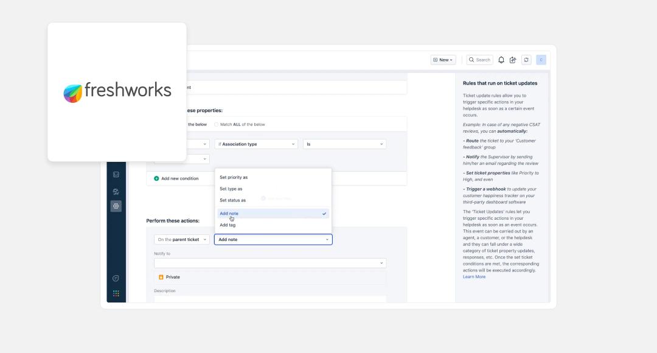
Task: Open the quick actions pencil icon
Action: [512, 59]
